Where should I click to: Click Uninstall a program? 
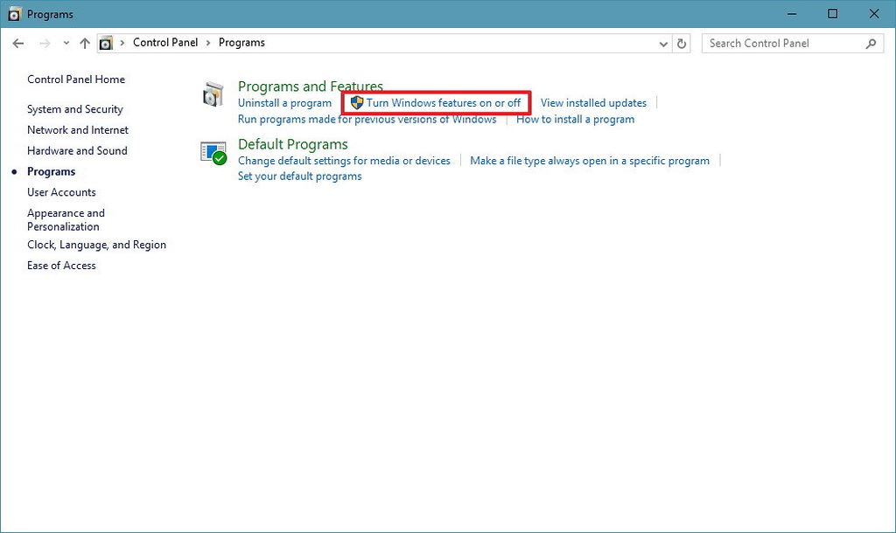pos(284,102)
